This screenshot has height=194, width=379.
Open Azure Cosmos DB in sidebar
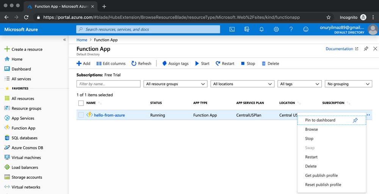(x=27, y=148)
